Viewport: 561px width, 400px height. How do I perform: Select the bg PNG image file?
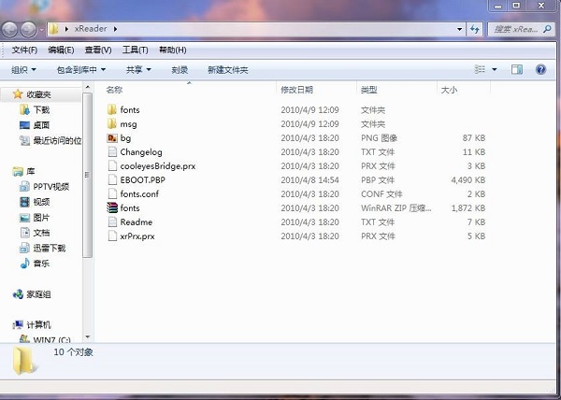125,138
